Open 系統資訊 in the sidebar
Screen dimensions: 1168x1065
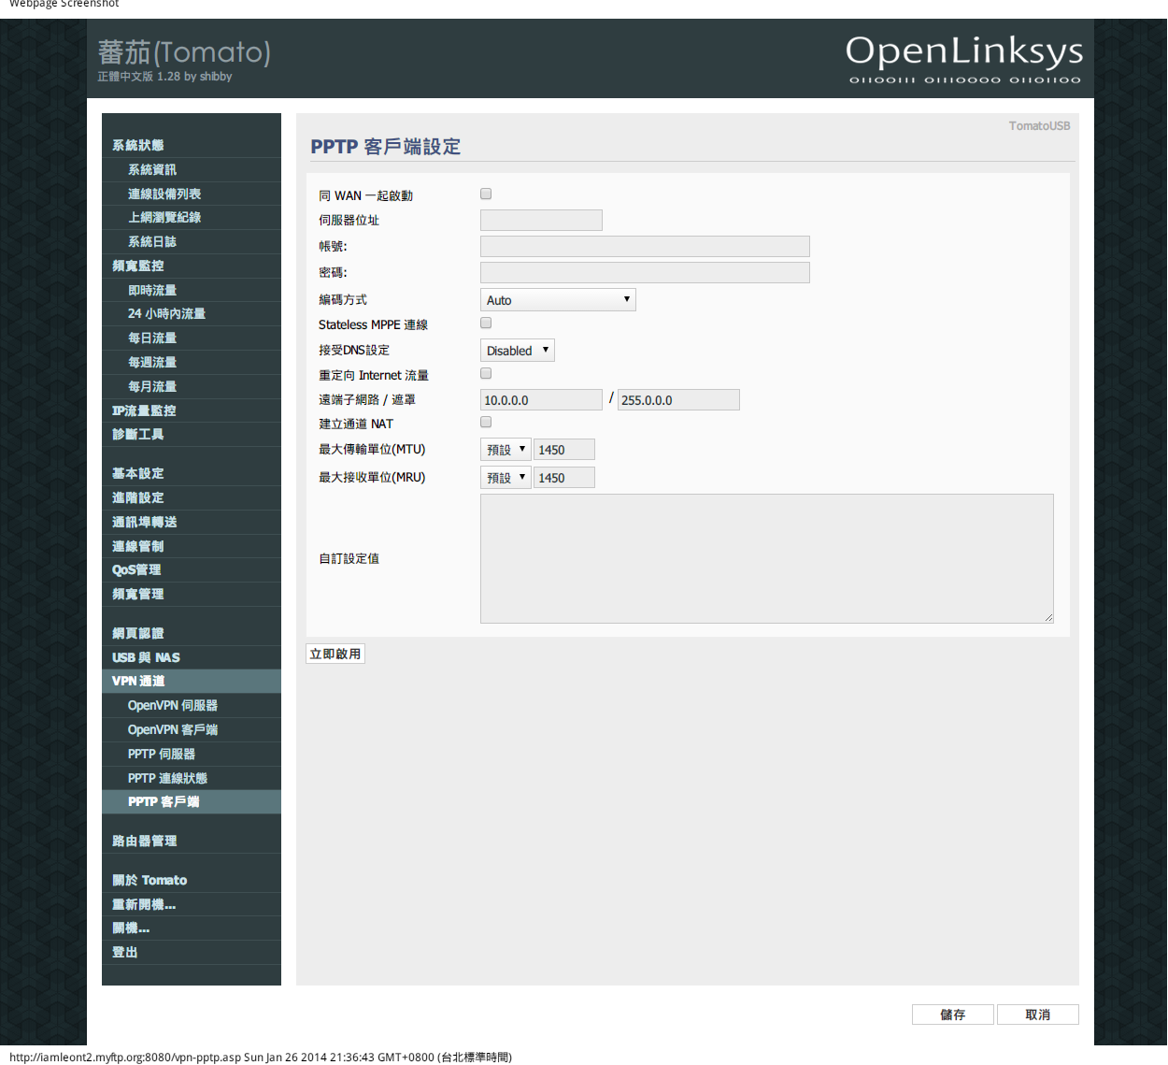click(192, 170)
